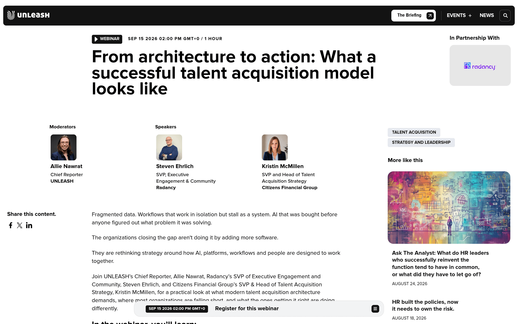Click the date badge on register bar

click(177, 309)
